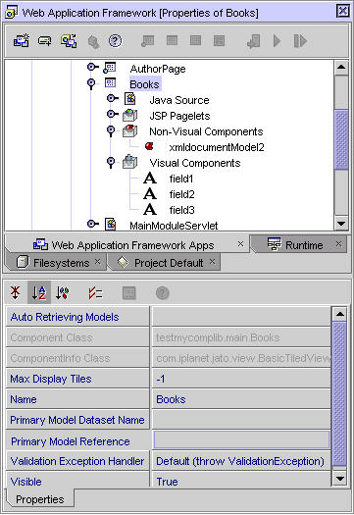Click the greyed document-with-arrow build toolbar icon
The image size is (354, 515).
[x=254, y=41]
